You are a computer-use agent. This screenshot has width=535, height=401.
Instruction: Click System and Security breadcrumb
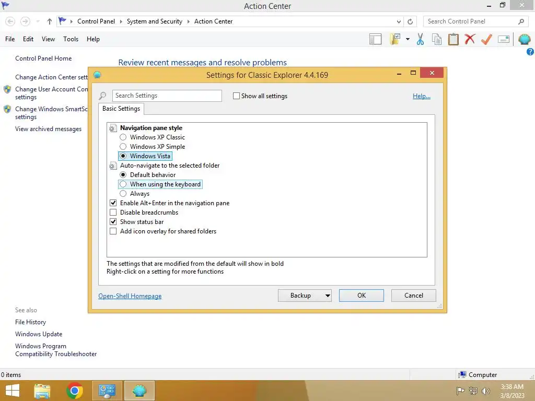point(154,21)
